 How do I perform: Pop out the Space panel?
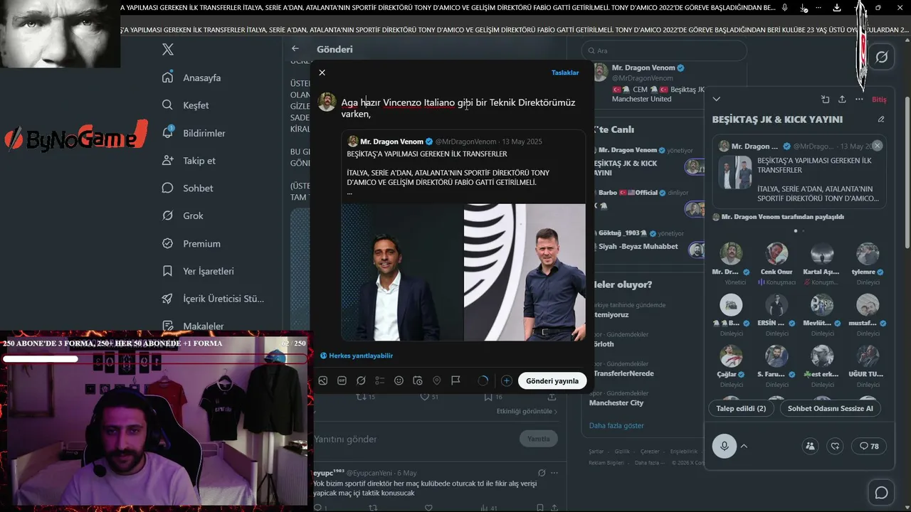pos(825,99)
